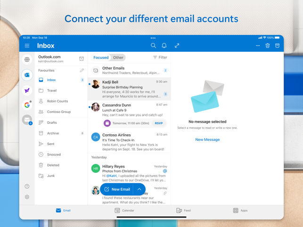
Task: Click the Other Emails envelope icon
Action: pyautogui.click(x=96, y=70)
